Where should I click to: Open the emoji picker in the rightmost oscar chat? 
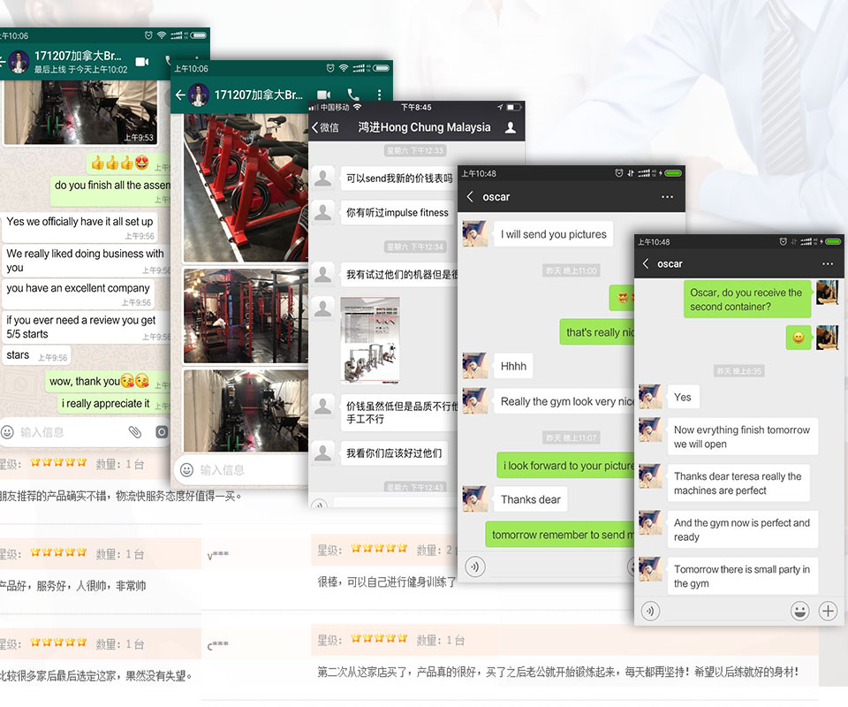(x=799, y=610)
